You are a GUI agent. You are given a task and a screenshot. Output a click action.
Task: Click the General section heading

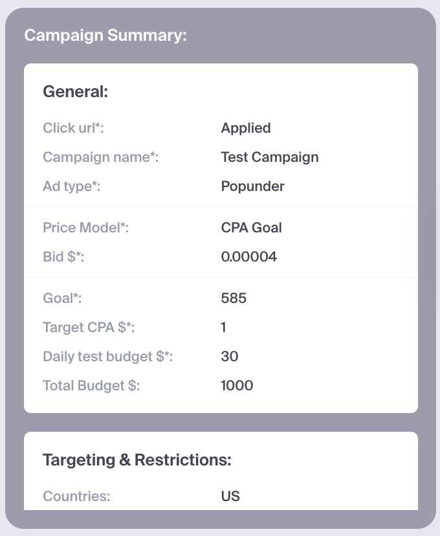click(x=75, y=92)
